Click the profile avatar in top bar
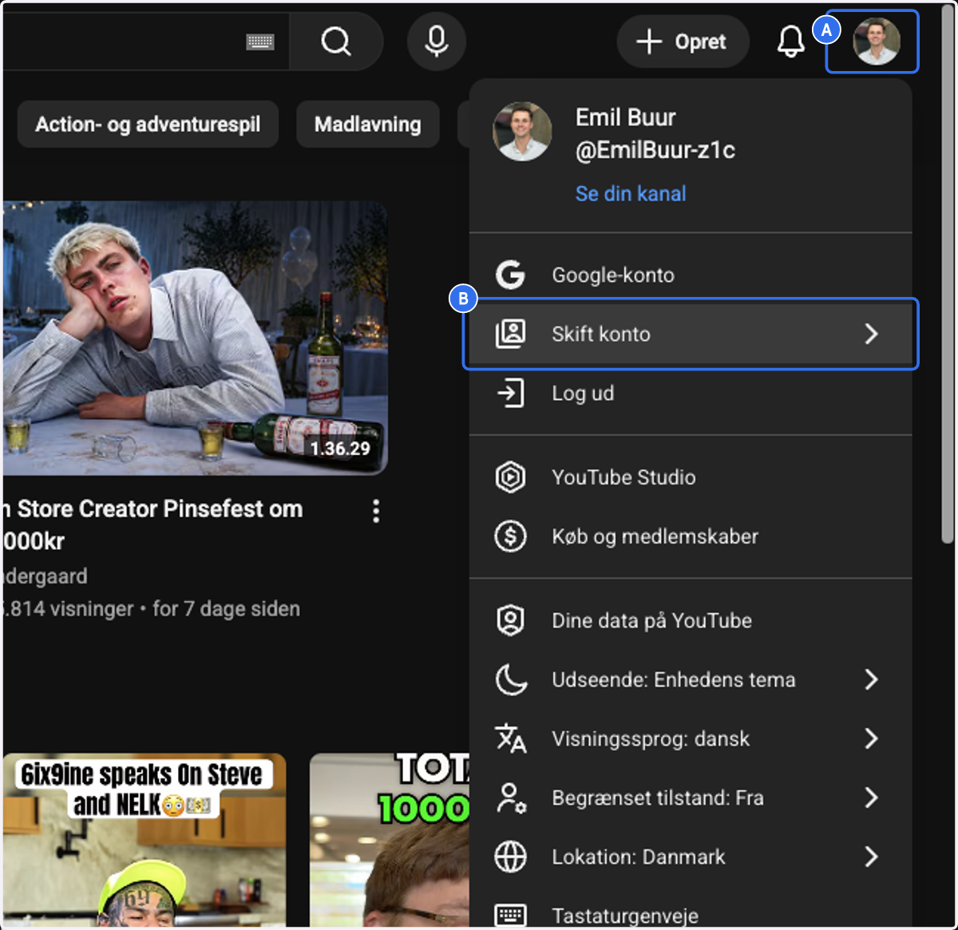Screen dimensions: 958x930 coord(877,42)
